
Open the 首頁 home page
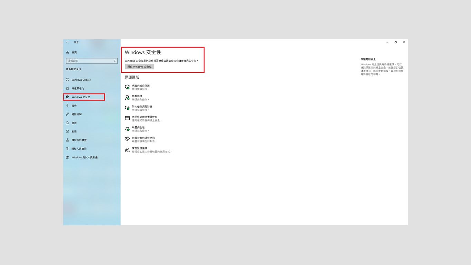72,52
